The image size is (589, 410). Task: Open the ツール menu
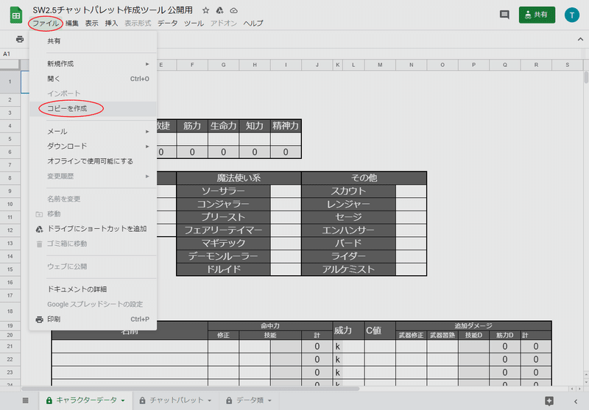[x=194, y=24]
